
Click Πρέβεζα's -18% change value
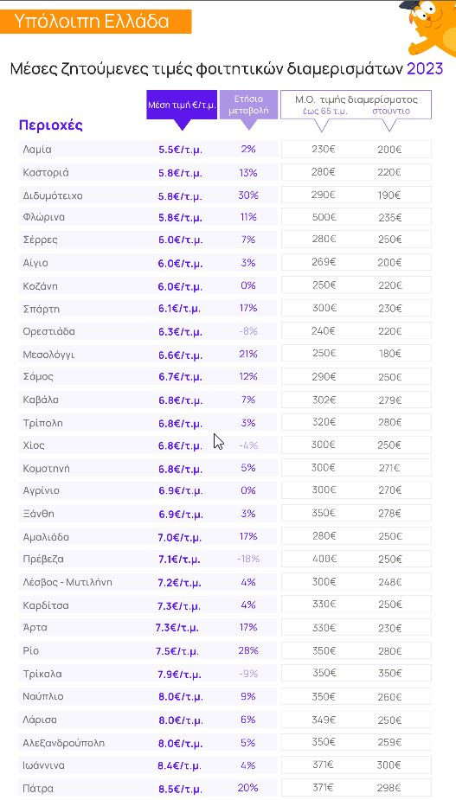[248, 559]
